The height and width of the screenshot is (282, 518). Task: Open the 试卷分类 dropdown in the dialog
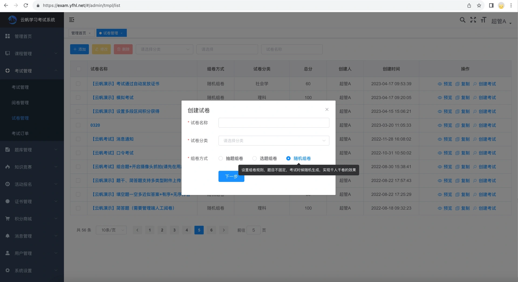(x=274, y=141)
